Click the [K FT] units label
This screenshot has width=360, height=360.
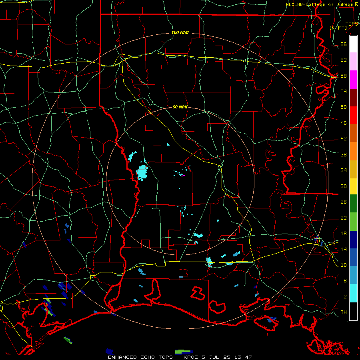(338, 28)
